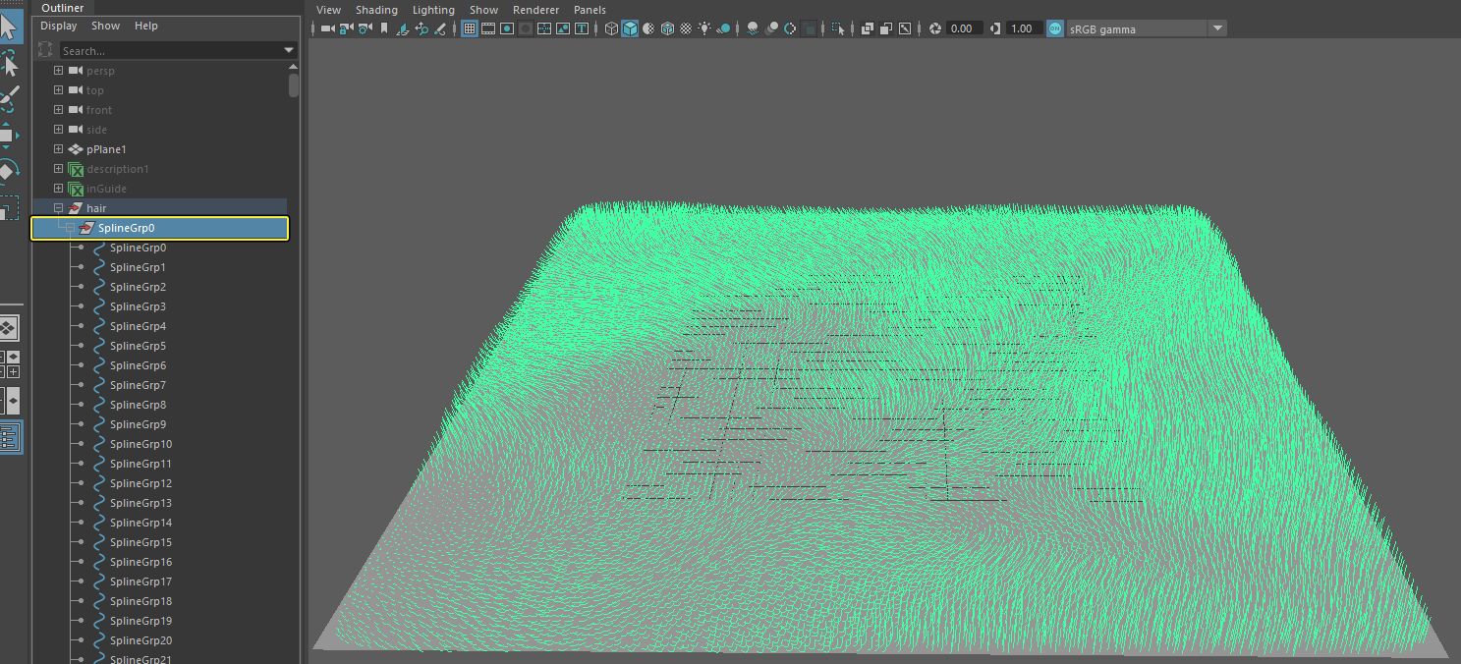Select the Lasso tool in the toolbox
Viewport: 1461px width, 664px height.
13,67
